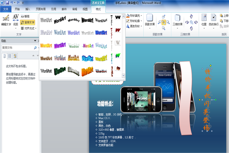Click the 3-D tilt up icon
The width and height of the screenshot is (229, 153).
[x=191, y=16]
